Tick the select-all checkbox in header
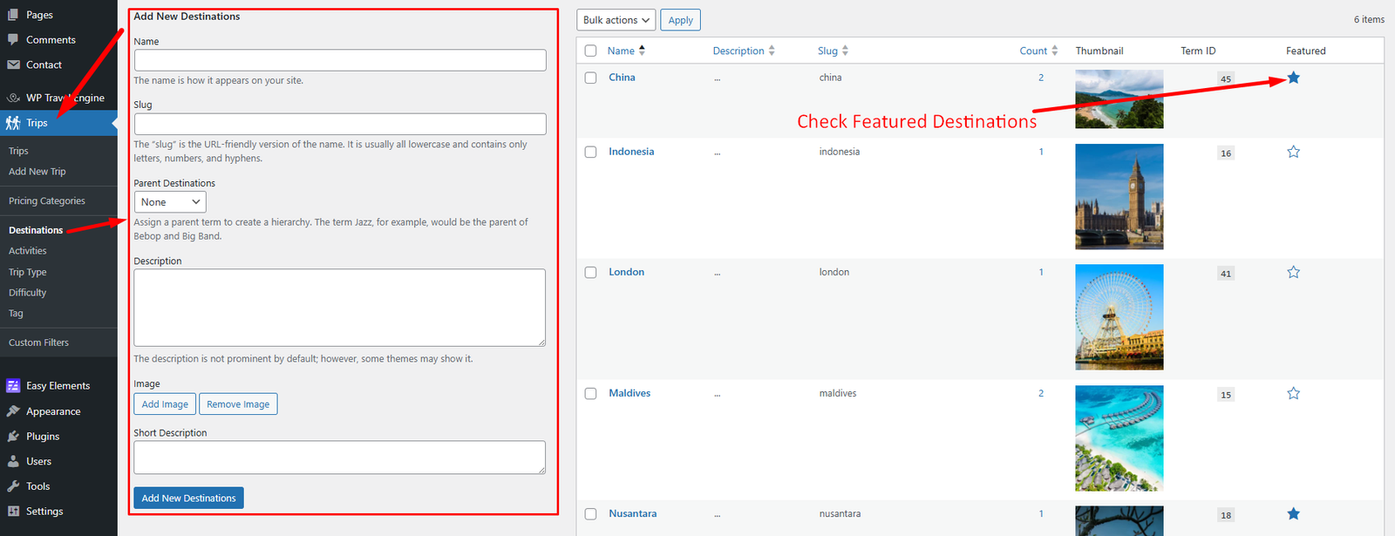The image size is (1395, 536). click(590, 51)
